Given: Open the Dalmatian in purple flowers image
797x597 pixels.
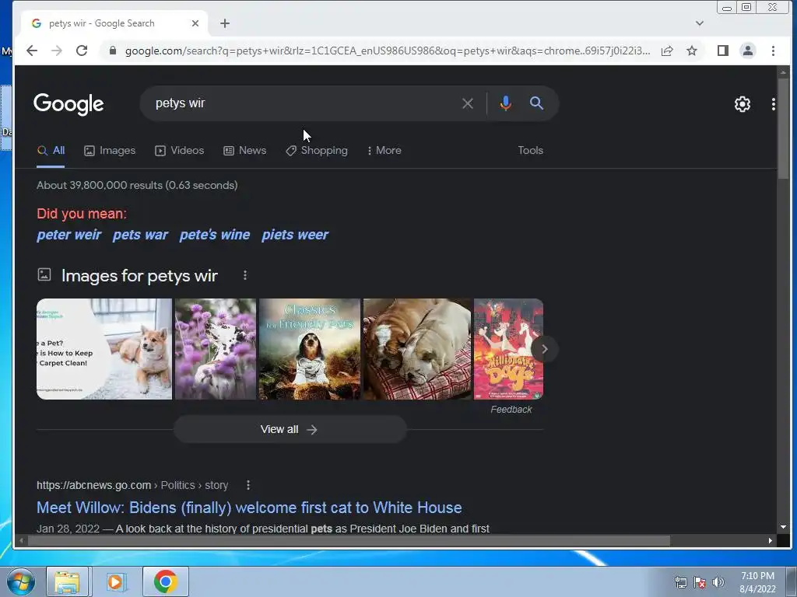Looking at the screenshot, I should tap(216, 349).
